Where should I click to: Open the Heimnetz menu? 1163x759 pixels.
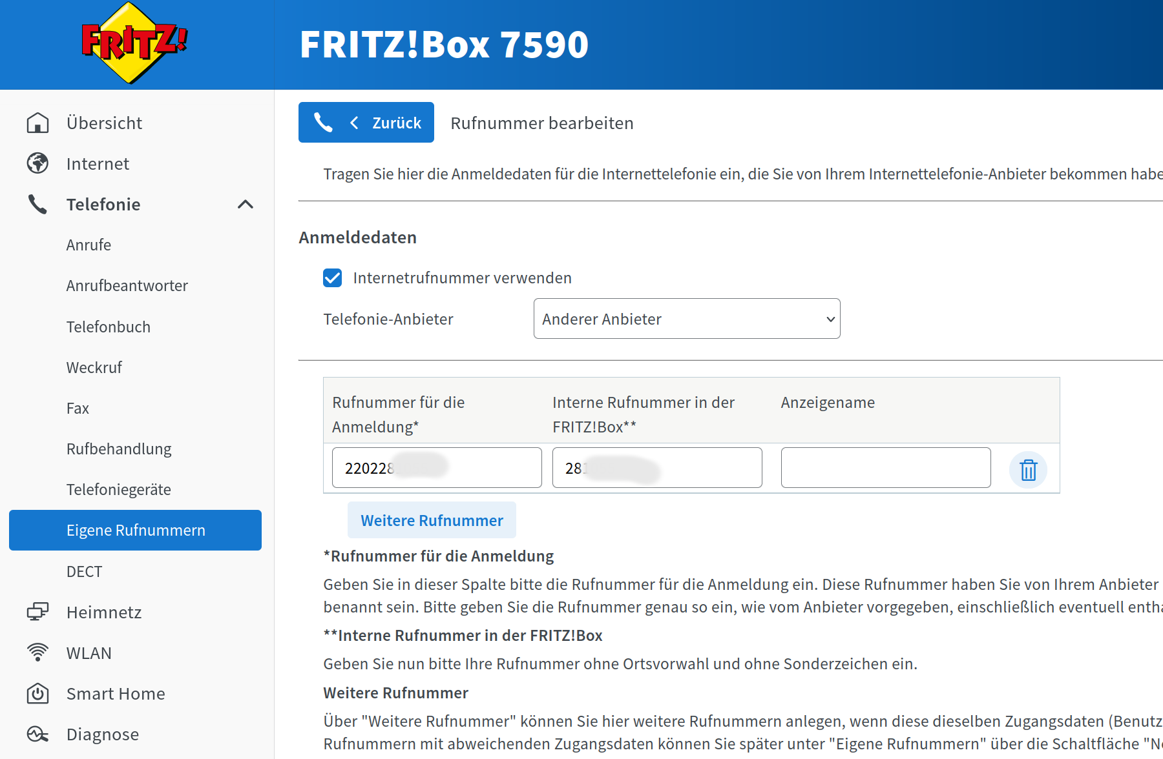(104, 612)
